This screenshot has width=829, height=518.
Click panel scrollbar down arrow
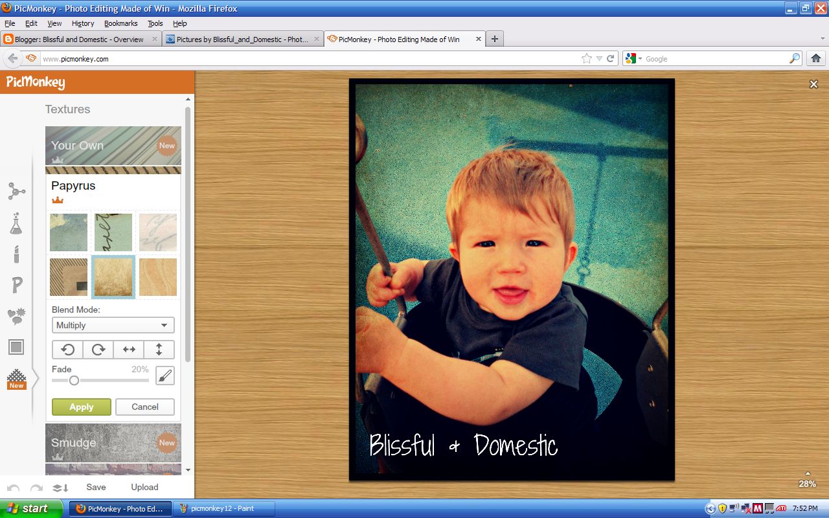188,470
